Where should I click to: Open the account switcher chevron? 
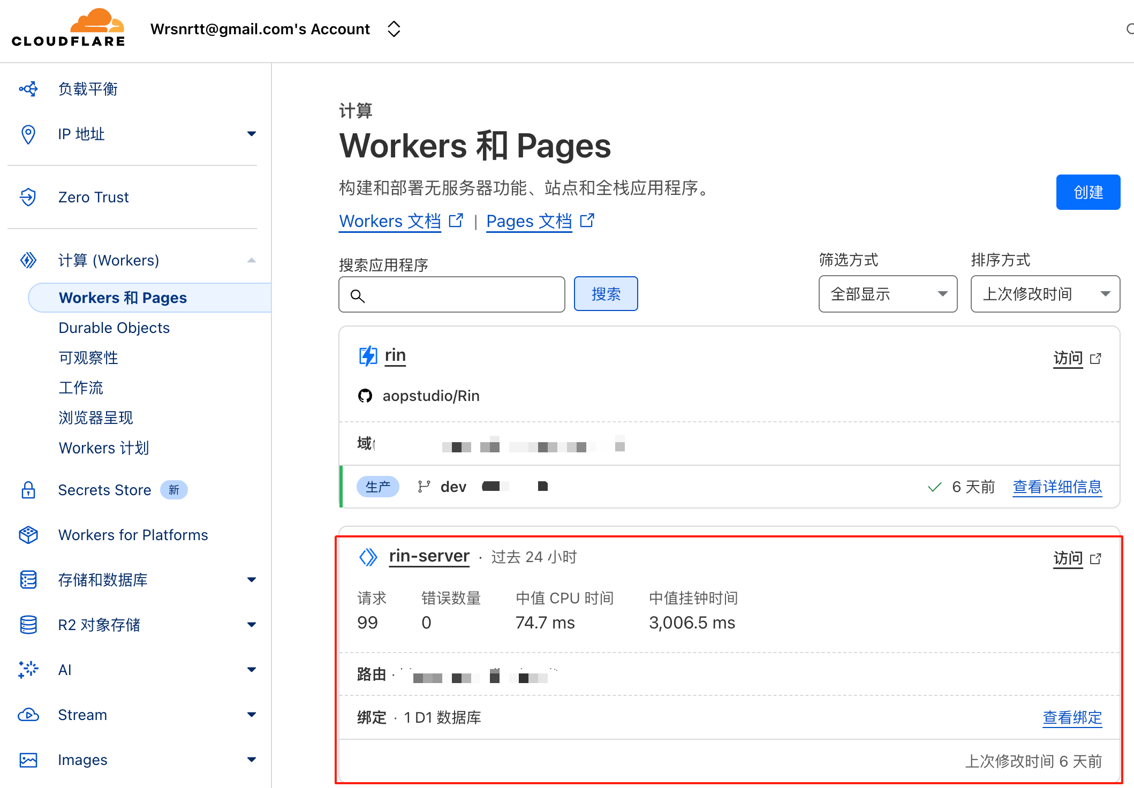394,29
